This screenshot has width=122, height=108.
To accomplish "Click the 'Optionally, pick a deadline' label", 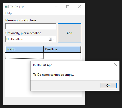I will coord(23,33).
